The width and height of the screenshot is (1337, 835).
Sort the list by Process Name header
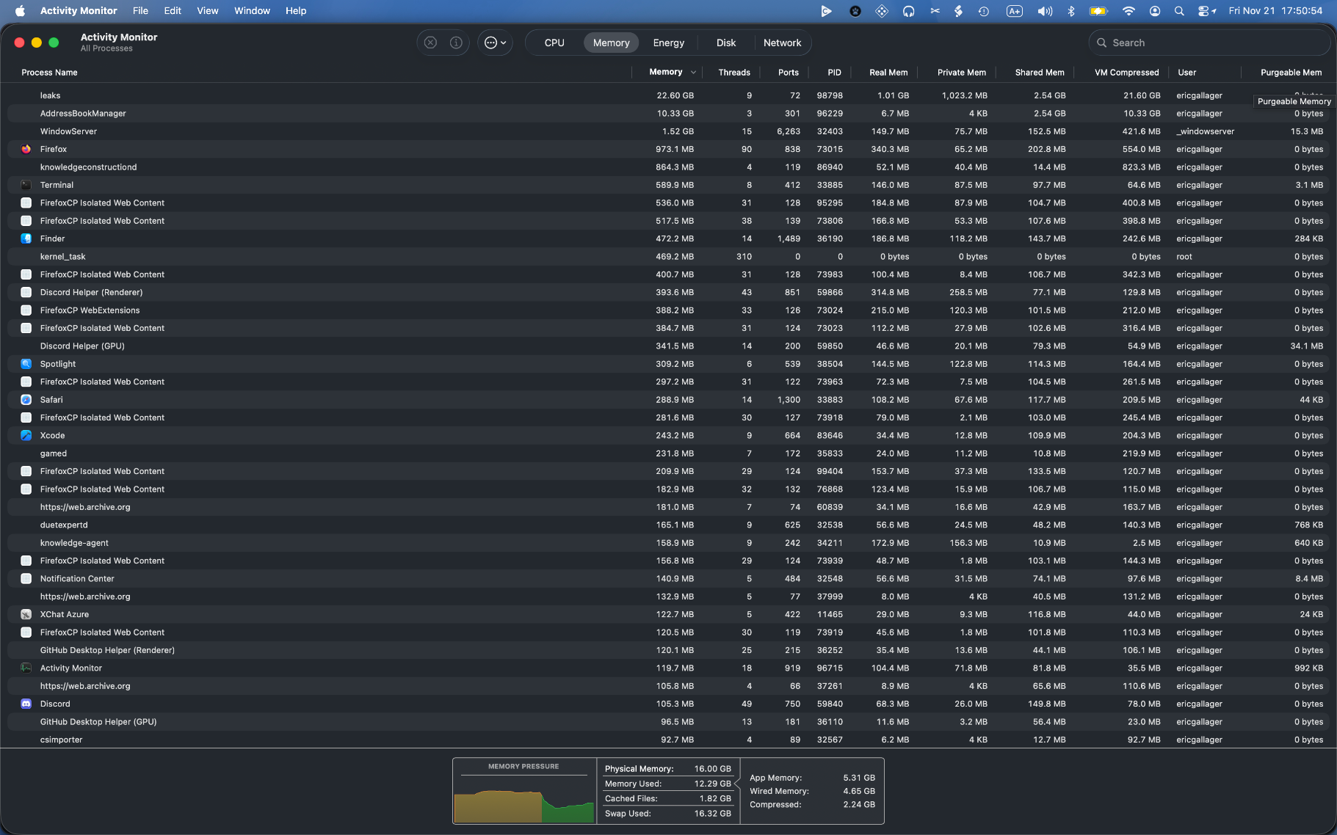pyautogui.click(x=50, y=72)
